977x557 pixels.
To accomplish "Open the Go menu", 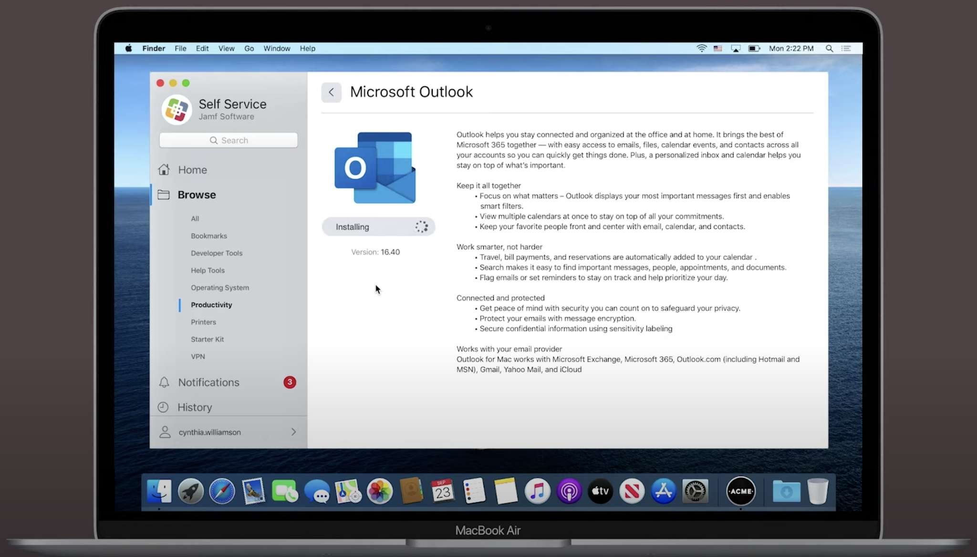I will (x=249, y=49).
